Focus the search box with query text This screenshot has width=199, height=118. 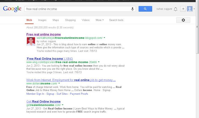pos(80,9)
